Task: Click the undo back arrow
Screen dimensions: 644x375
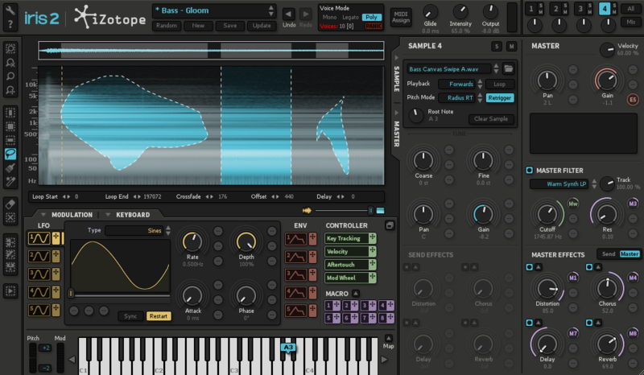Action: click(289, 14)
